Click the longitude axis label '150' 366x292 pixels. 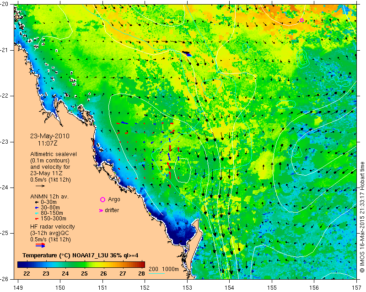[60, 288]
